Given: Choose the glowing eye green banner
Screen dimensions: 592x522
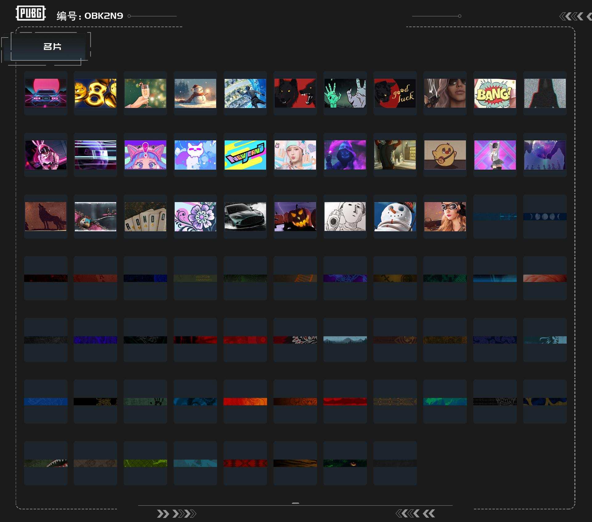Looking at the screenshot, I should (x=345, y=463).
